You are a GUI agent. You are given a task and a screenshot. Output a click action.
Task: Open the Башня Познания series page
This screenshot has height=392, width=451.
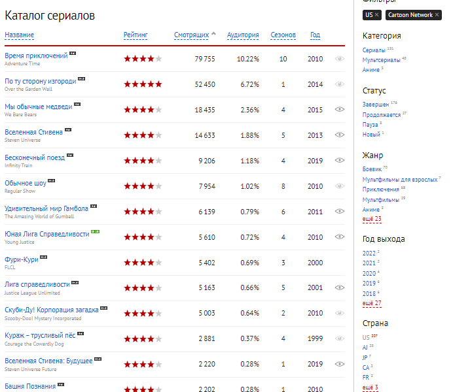(30, 386)
